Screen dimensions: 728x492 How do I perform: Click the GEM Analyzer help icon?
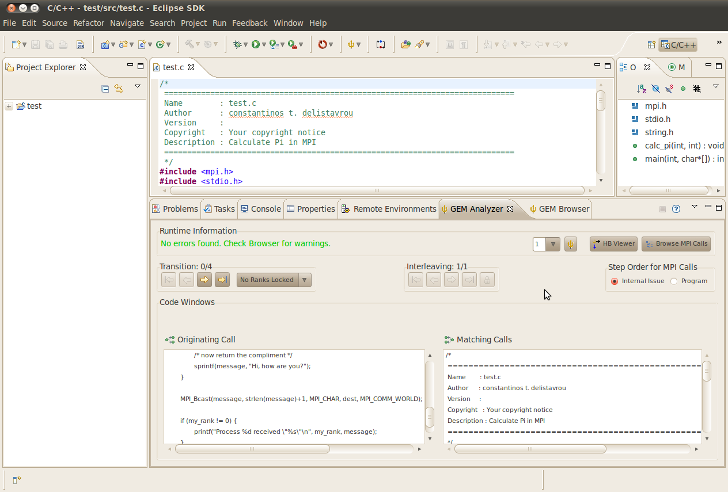(x=676, y=209)
